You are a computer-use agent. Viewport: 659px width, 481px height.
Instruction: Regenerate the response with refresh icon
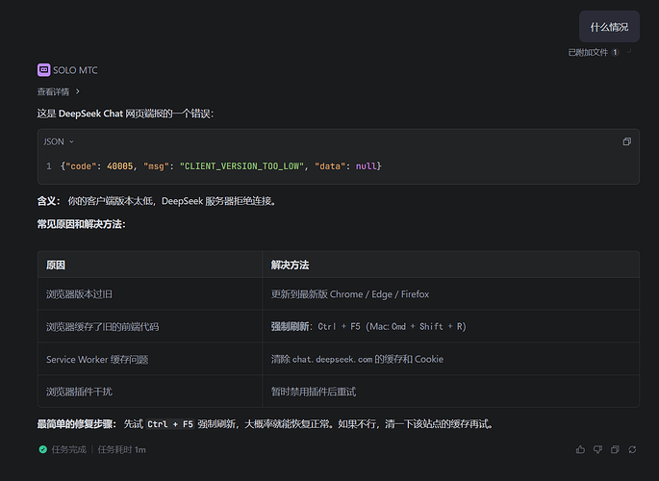[632, 449]
